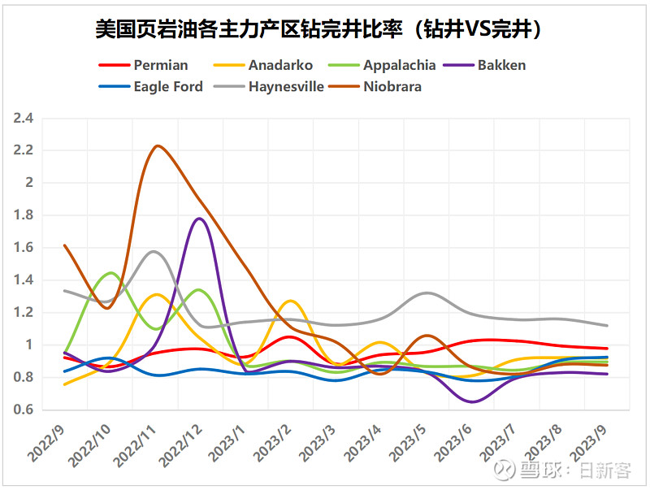Select the Niobrara legend label text
Image resolution: width=650 pixels, height=490 pixels.
coord(392,86)
